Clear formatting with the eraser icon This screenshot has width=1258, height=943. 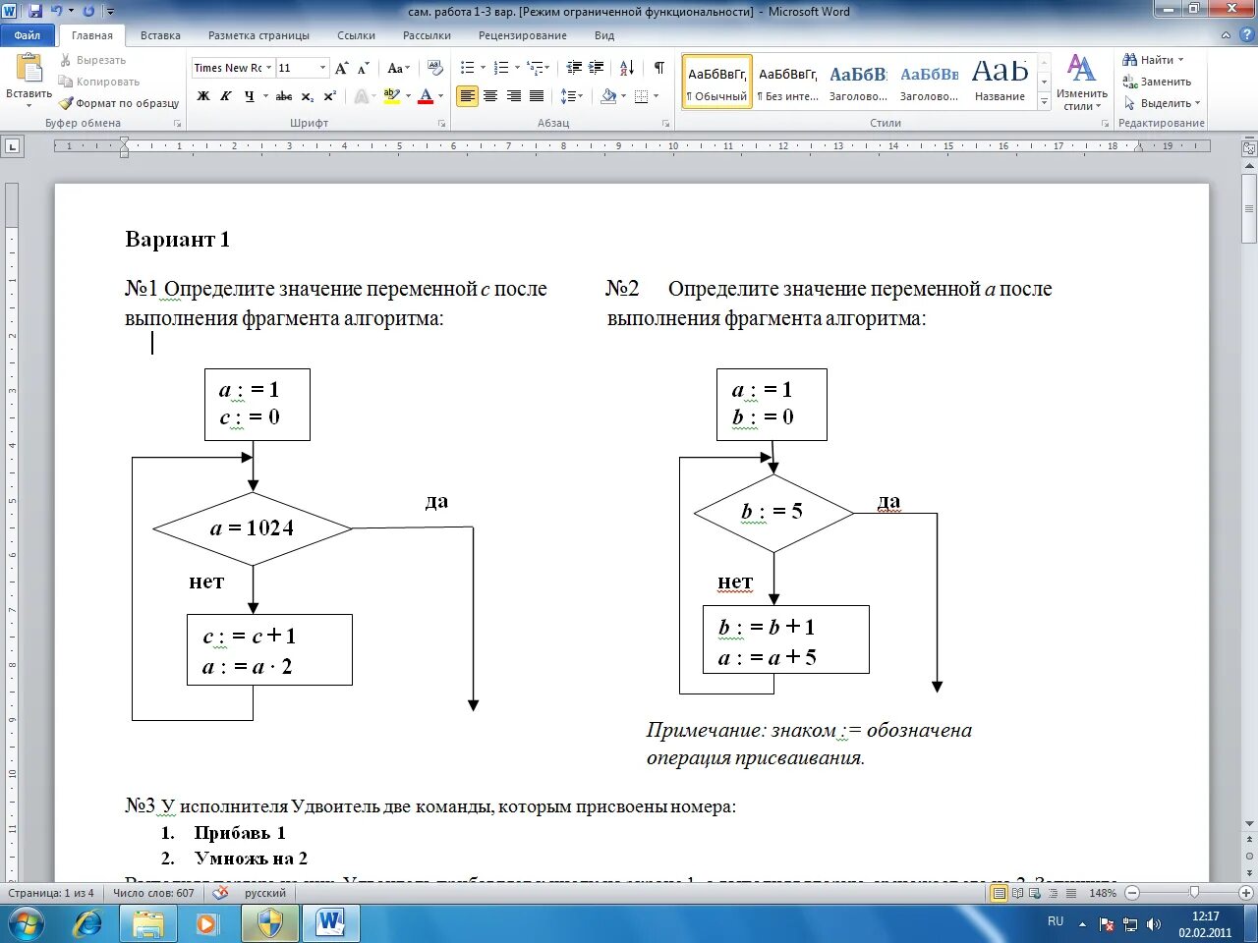[x=435, y=68]
